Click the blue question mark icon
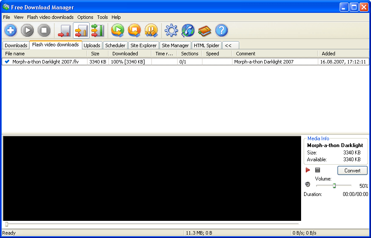371x238 pixels. coord(221,30)
